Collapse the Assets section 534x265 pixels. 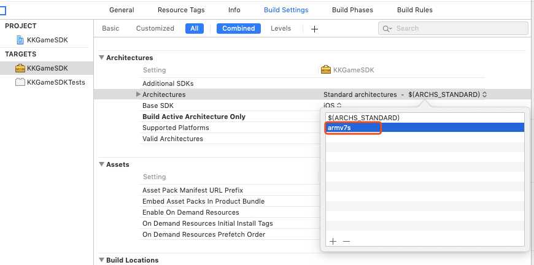[x=101, y=164]
